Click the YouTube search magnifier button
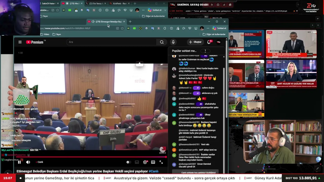 [162, 42]
